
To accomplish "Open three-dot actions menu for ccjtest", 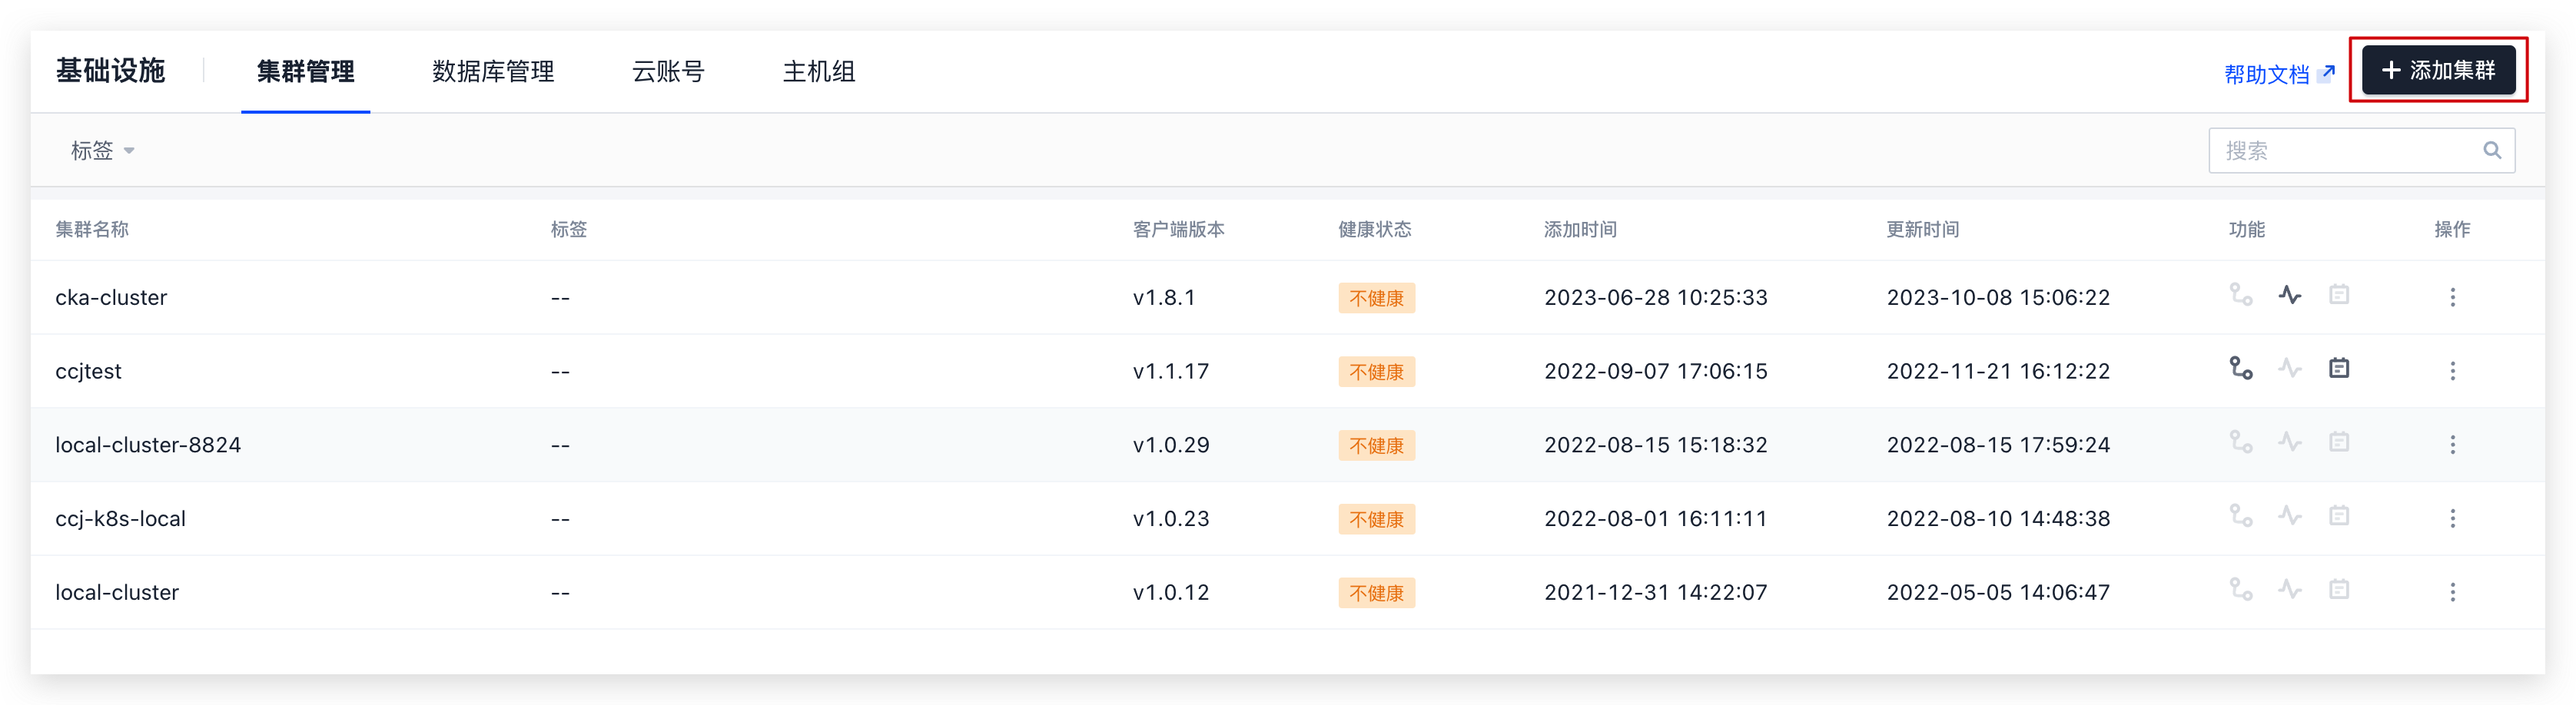I will click(2452, 371).
